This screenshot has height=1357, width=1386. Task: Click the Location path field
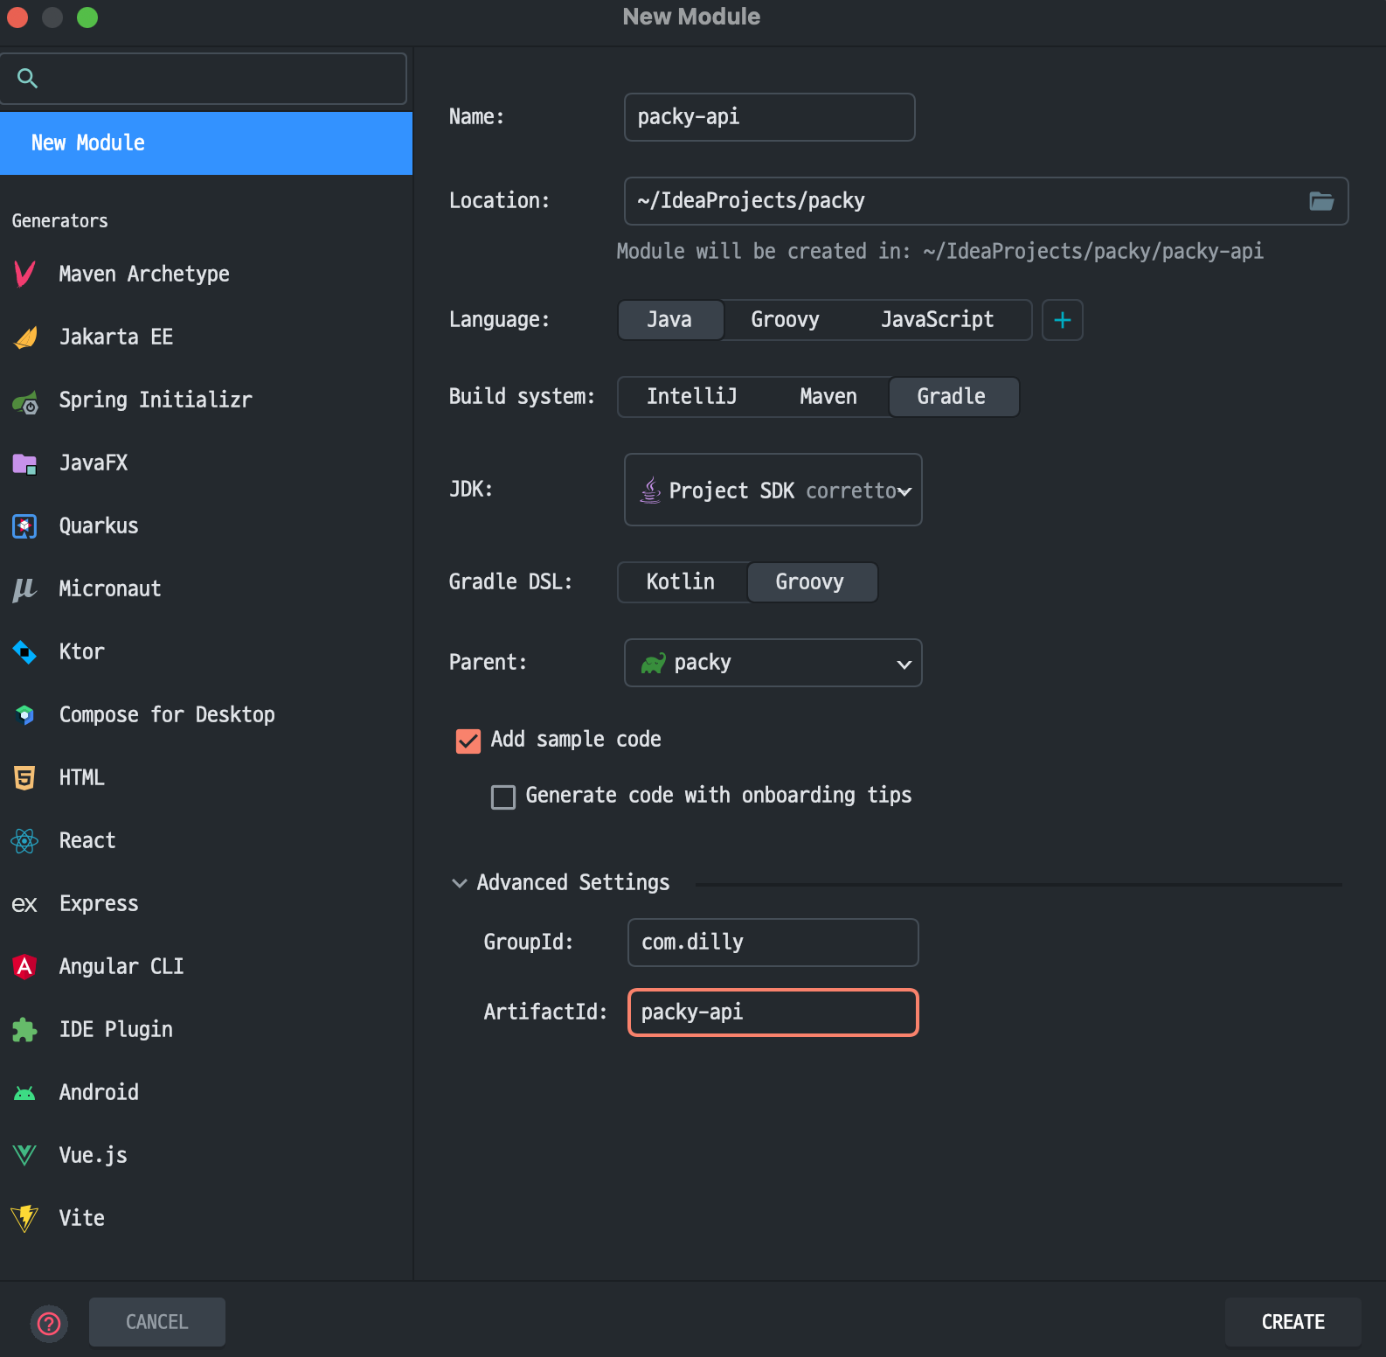tap(987, 201)
